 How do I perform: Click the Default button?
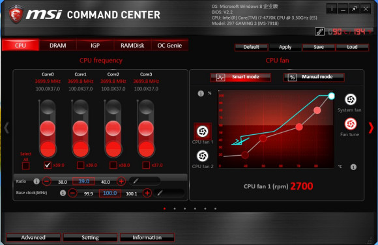tap(251, 48)
